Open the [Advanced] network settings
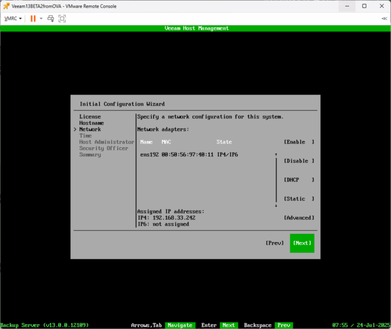 tap(299, 218)
